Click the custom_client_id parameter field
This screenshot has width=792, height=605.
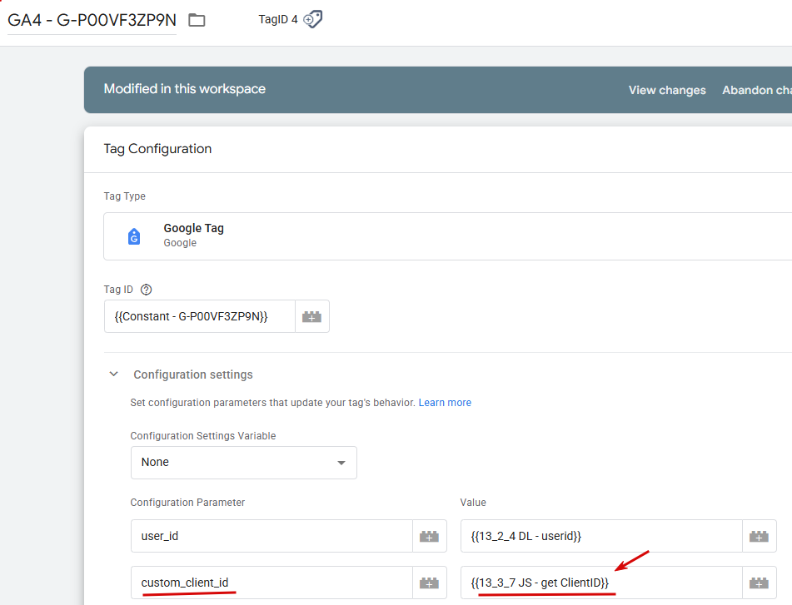click(271, 583)
